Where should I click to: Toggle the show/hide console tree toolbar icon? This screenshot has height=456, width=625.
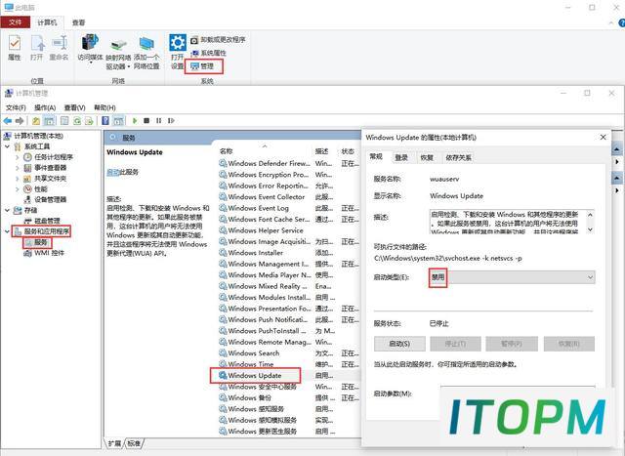[49, 120]
